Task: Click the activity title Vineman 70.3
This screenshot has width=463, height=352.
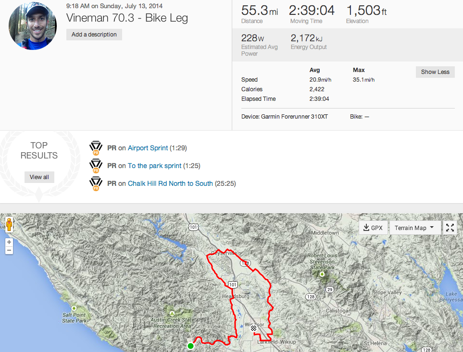Action: pyautogui.click(x=127, y=18)
